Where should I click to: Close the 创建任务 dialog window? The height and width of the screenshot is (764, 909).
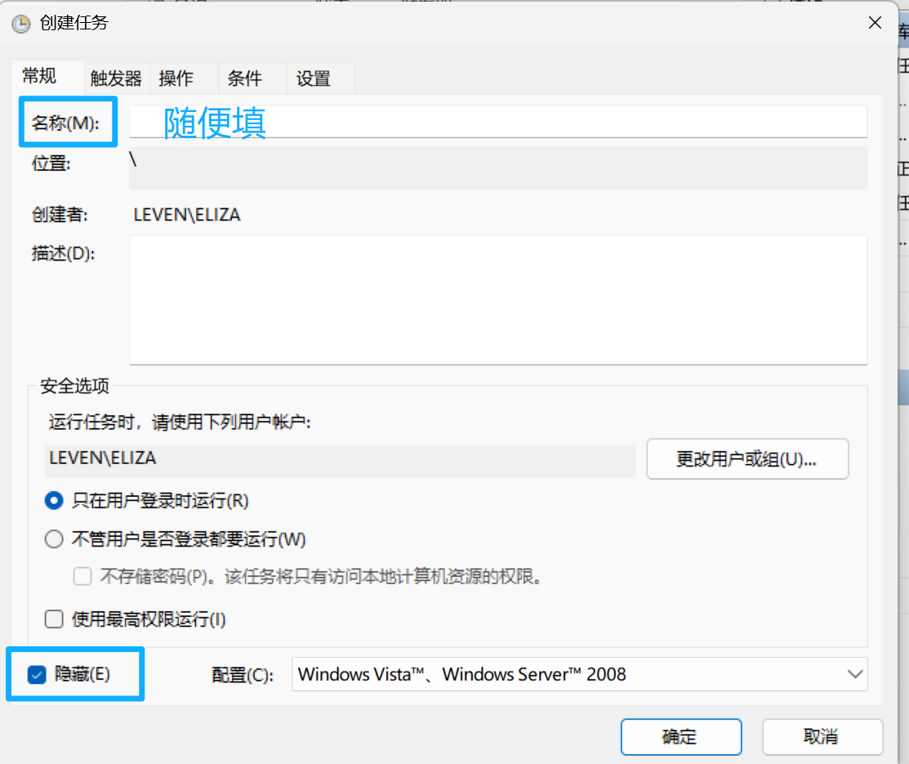coord(875,23)
